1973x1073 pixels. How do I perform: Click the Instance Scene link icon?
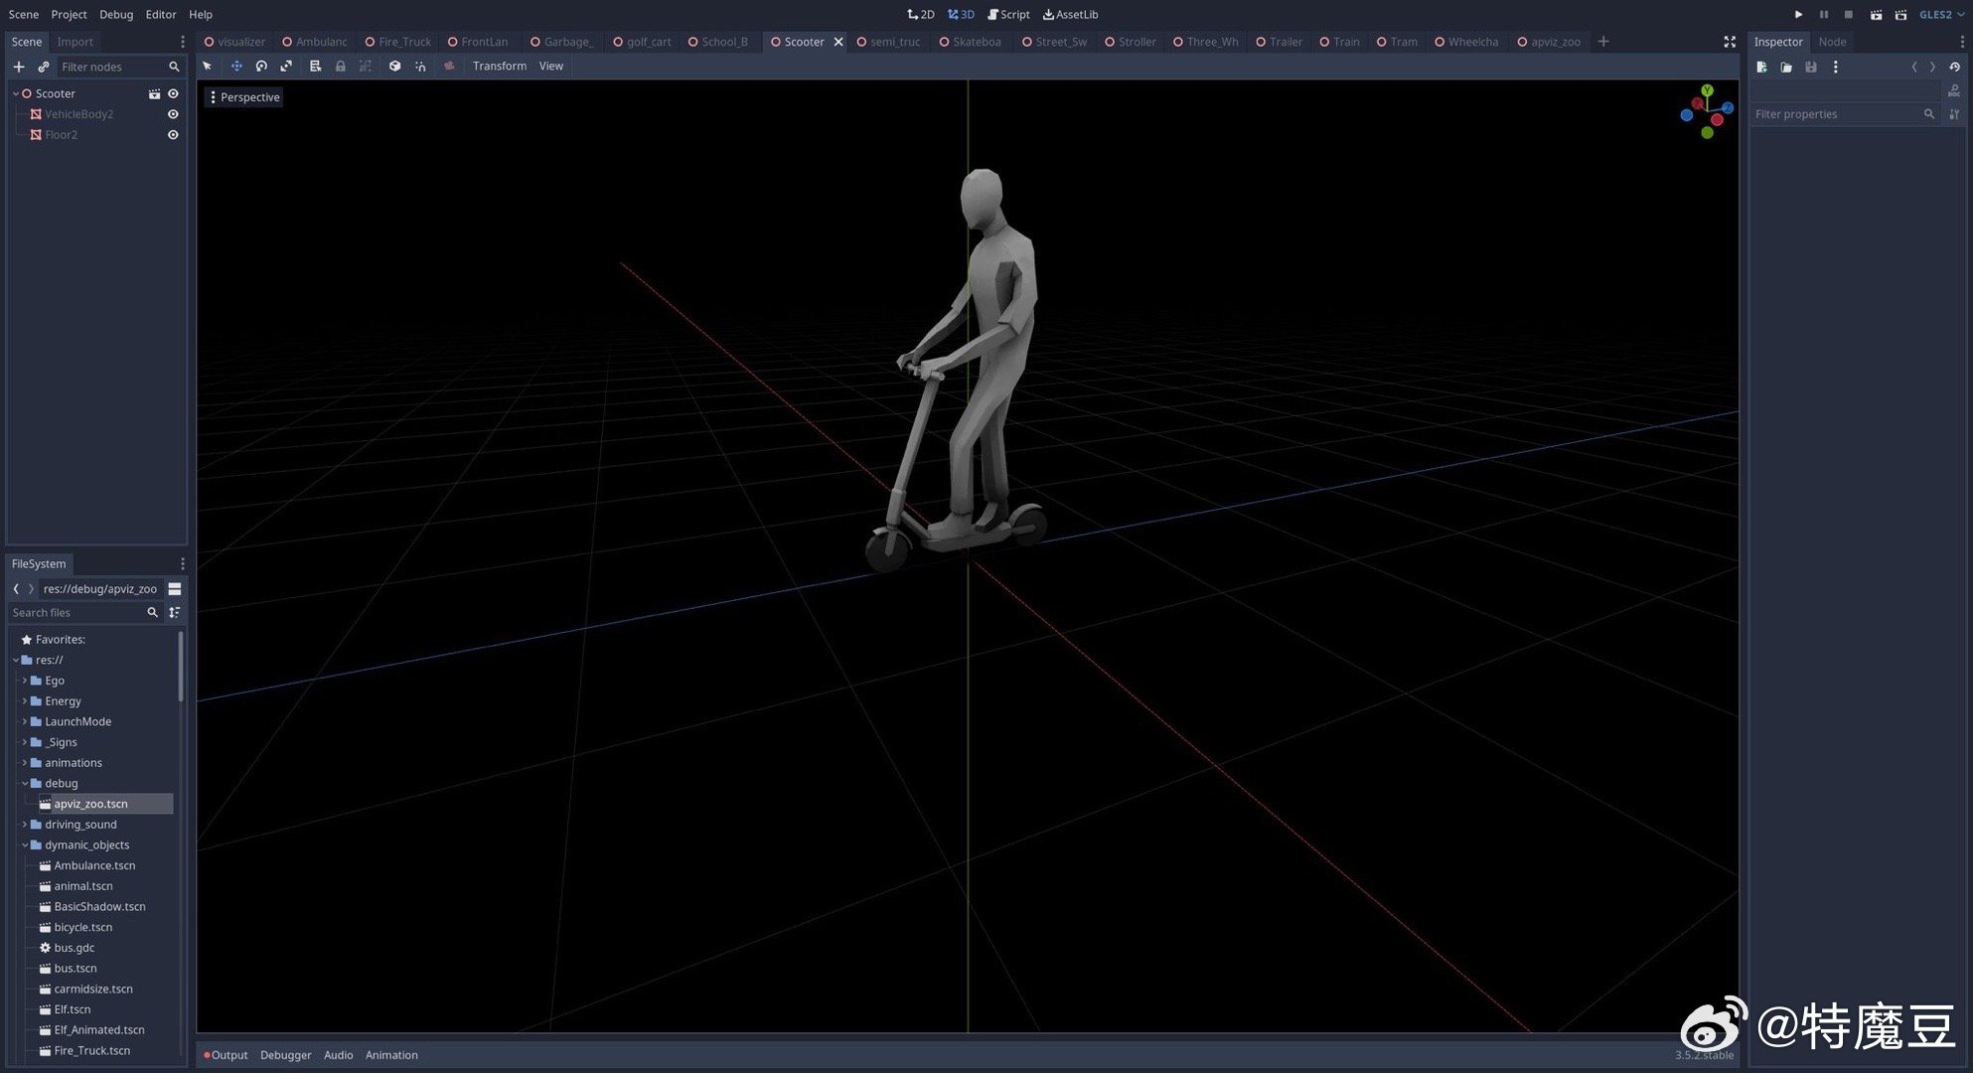(x=43, y=67)
